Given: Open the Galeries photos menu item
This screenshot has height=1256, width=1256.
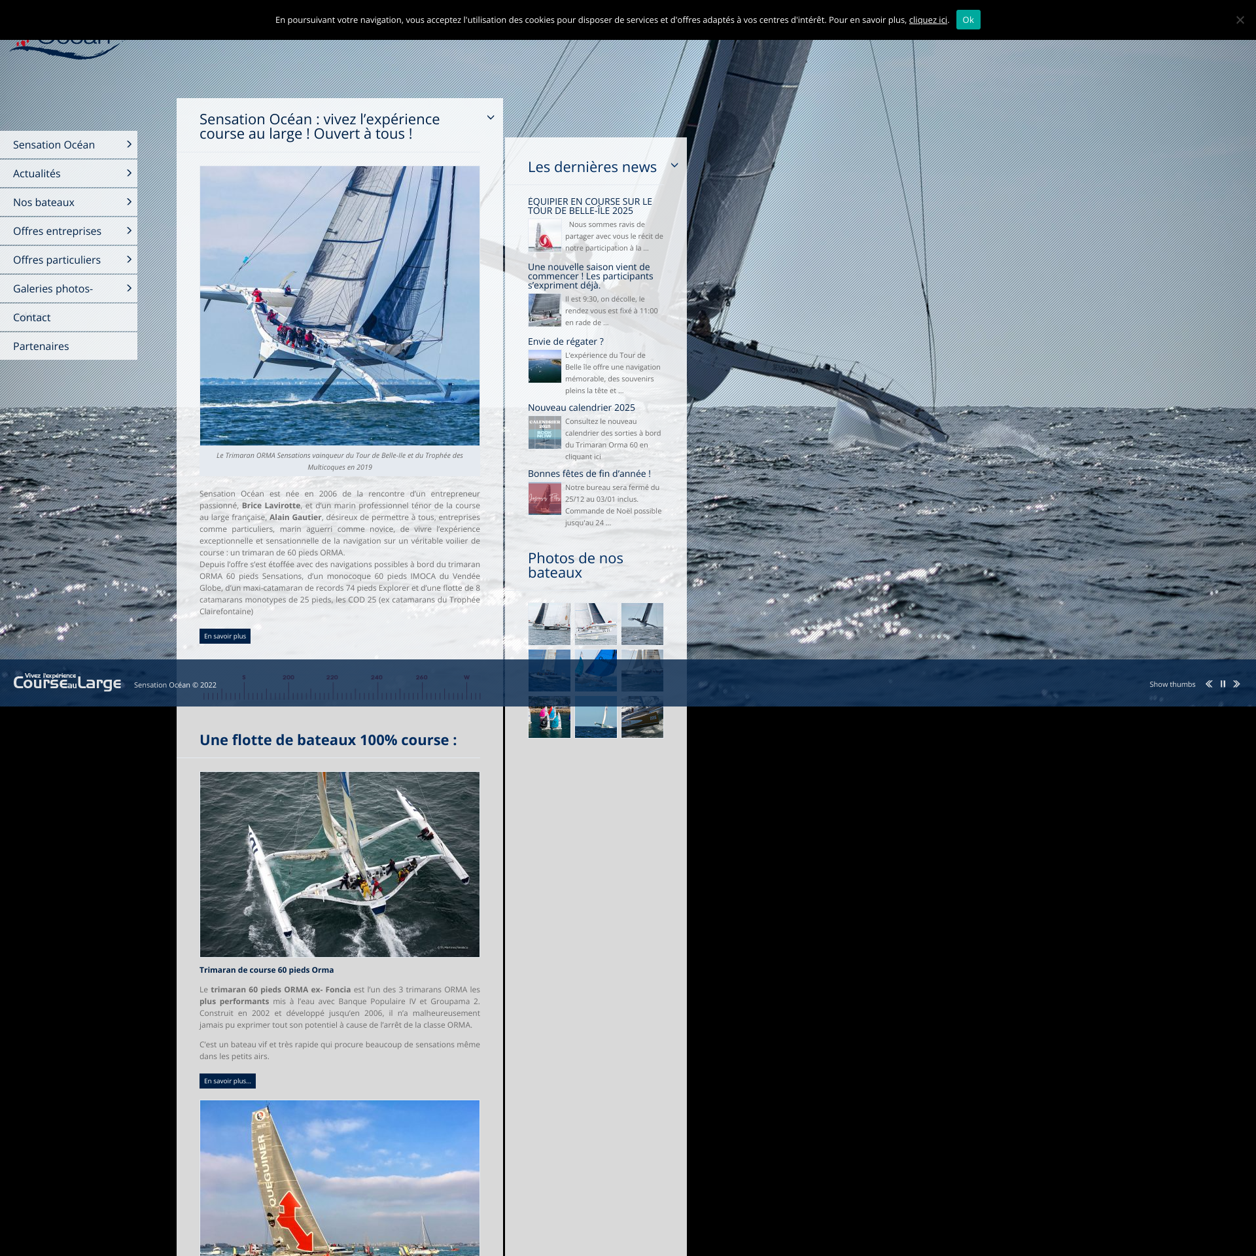Looking at the screenshot, I should [69, 288].
